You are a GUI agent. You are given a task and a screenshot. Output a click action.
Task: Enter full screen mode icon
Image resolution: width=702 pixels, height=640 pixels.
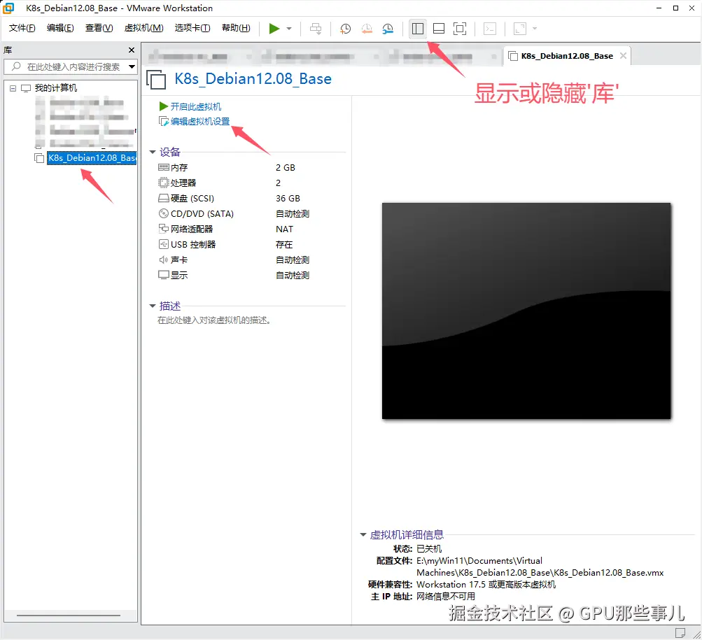tap(460, 29)
